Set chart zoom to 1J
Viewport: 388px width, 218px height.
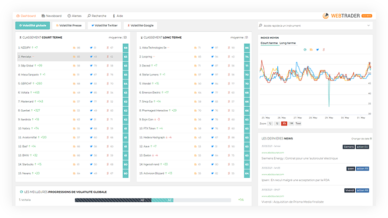coord(270,123)
